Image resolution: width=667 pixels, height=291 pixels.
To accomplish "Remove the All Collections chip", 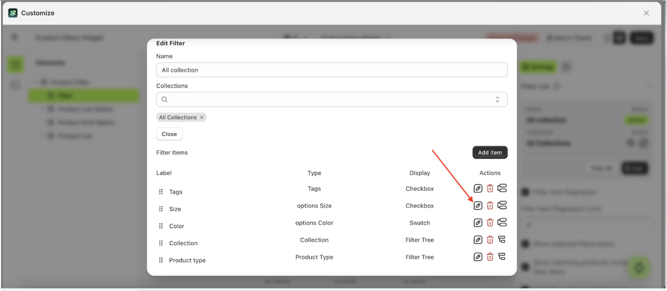I will coord(202,117).
